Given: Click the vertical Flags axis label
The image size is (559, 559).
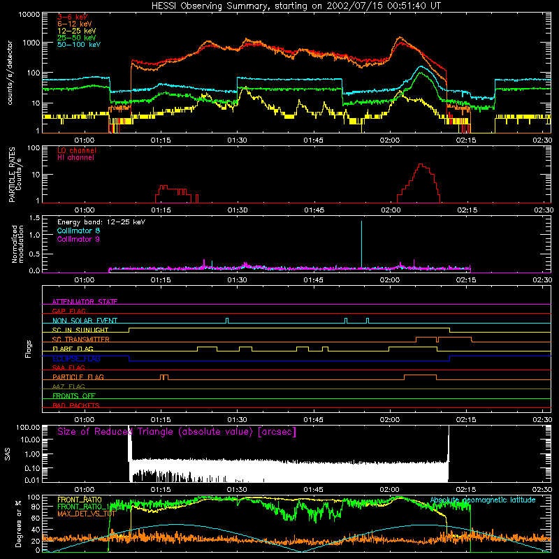Looking at the screenshot, I should (x=28, y=349).
